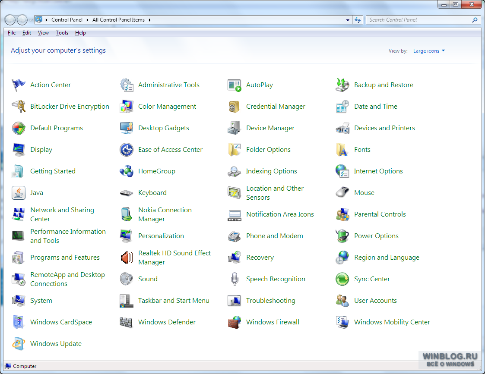Open the Performance Information and Tools link

pyautogui.click(x=68, y=236)
